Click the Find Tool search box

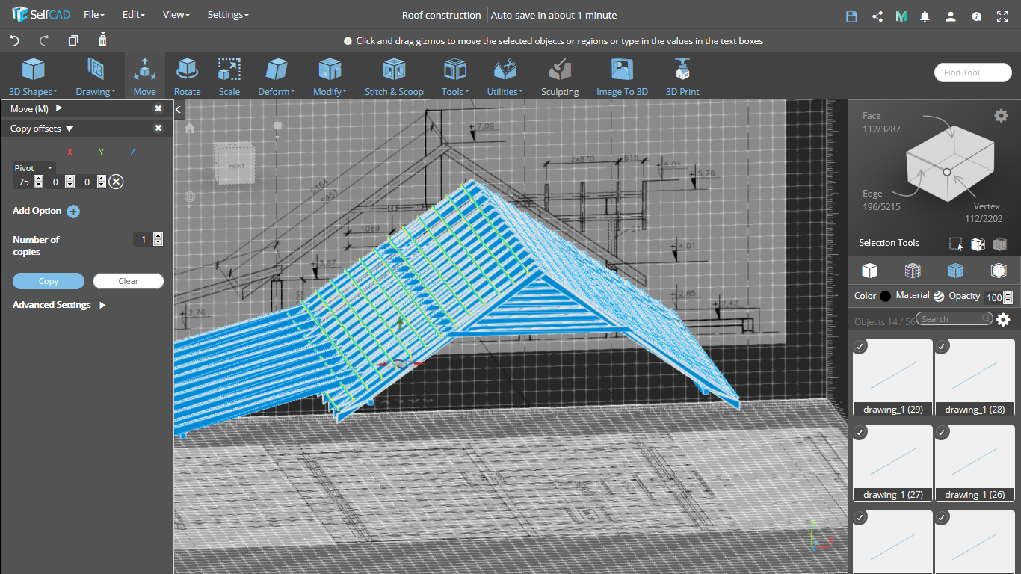(x=972, y=72)
